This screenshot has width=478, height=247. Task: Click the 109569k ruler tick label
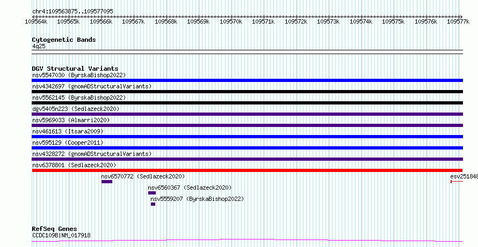click(x=199, y=21)
